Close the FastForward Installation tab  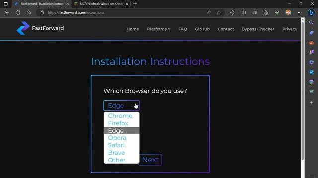(x=68, y=4)
